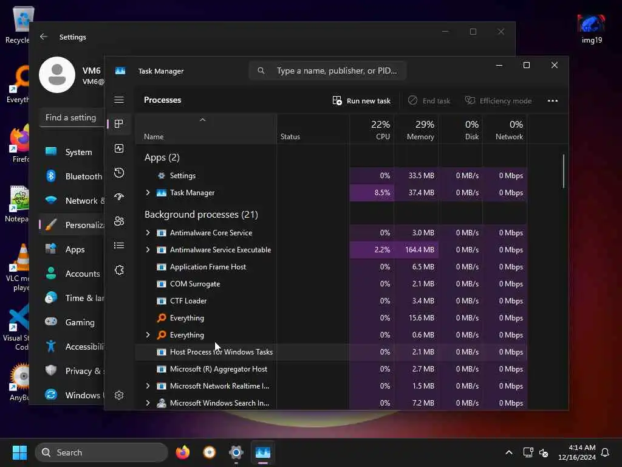Open the Details page icon in sidebar

pos(119,246)
